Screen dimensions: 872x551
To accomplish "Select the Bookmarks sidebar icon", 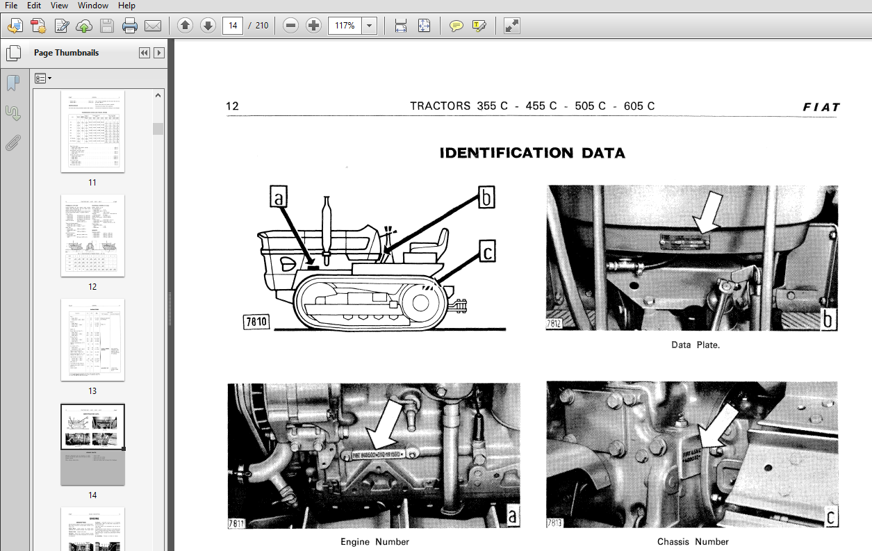I will [x=13, y=83].
